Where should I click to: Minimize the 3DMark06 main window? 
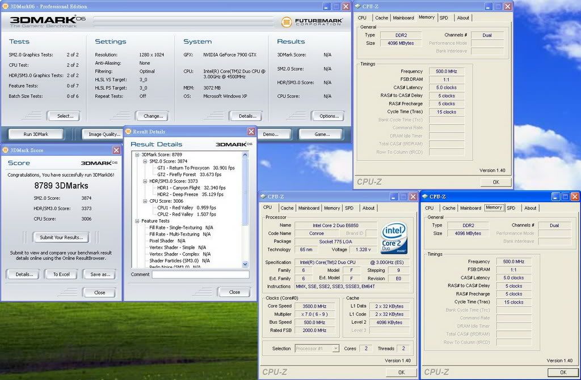[x=326, y=6]
